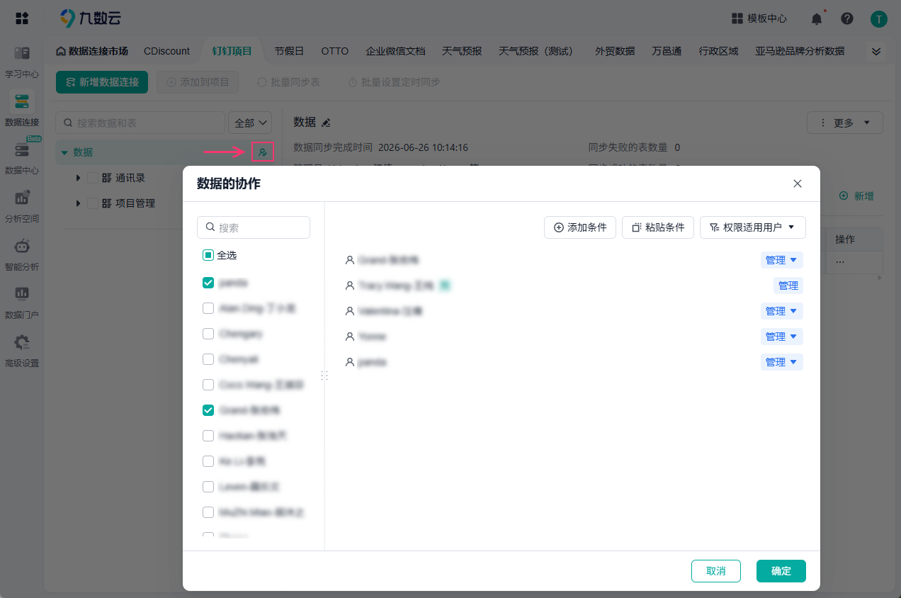Check the Chengary user checkbox
The width and height of the screenshot is (901, 598).
pyautogui.click(x=208, y=334)
